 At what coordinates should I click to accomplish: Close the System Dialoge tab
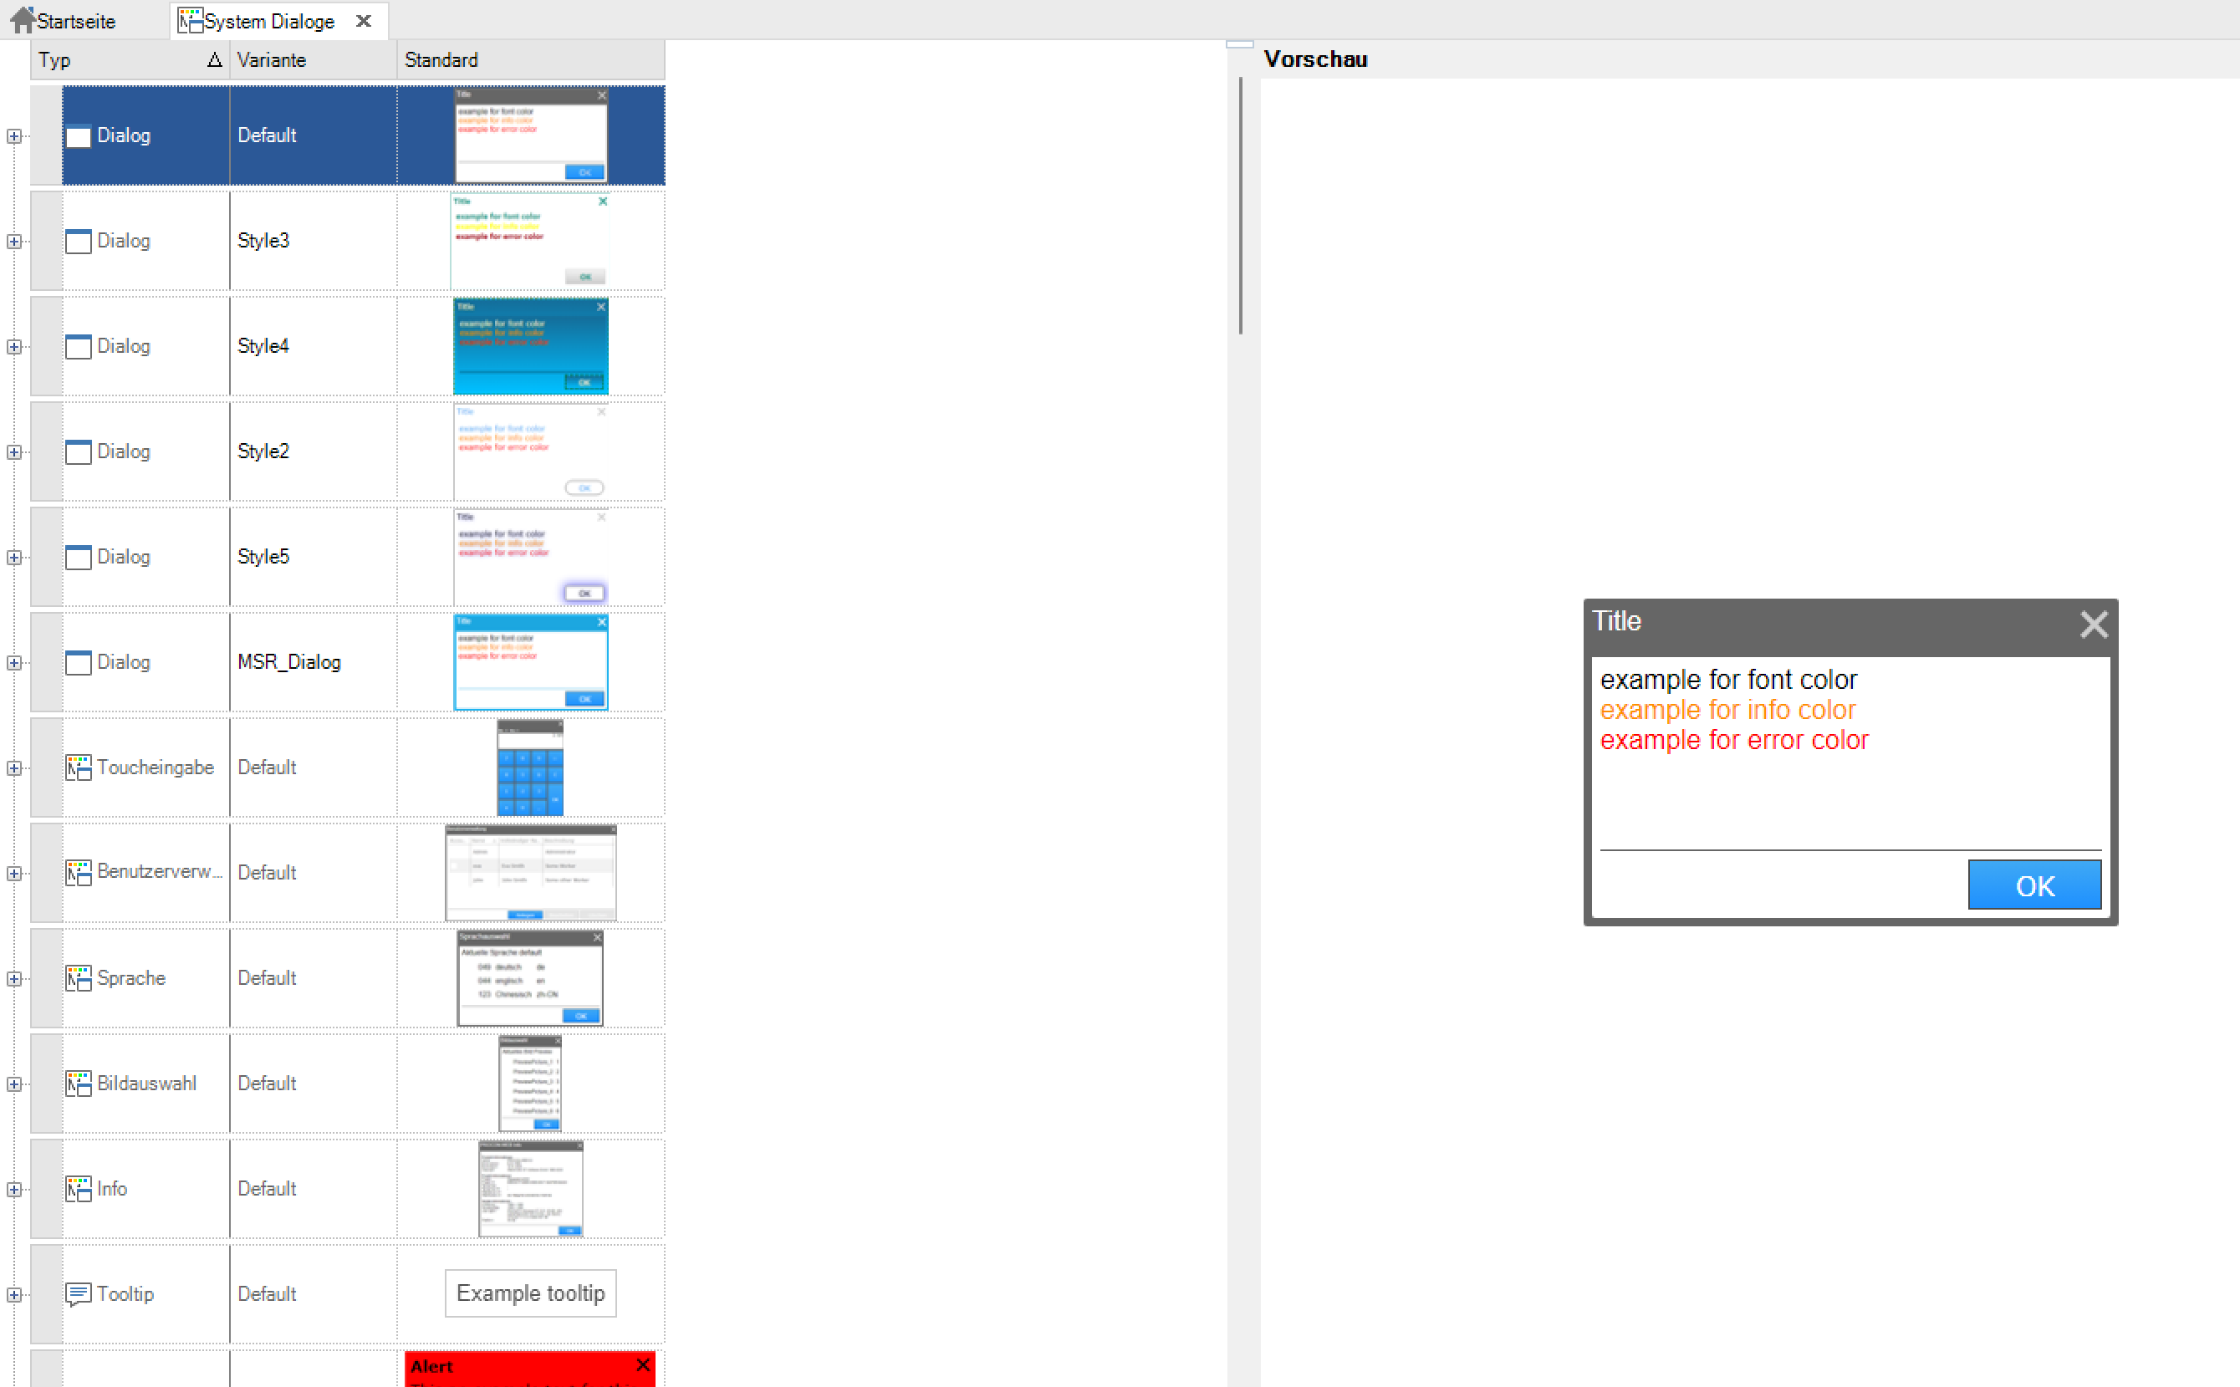coord(363,21)
